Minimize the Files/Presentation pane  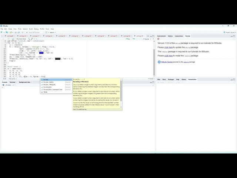click(x=231, y=79)
